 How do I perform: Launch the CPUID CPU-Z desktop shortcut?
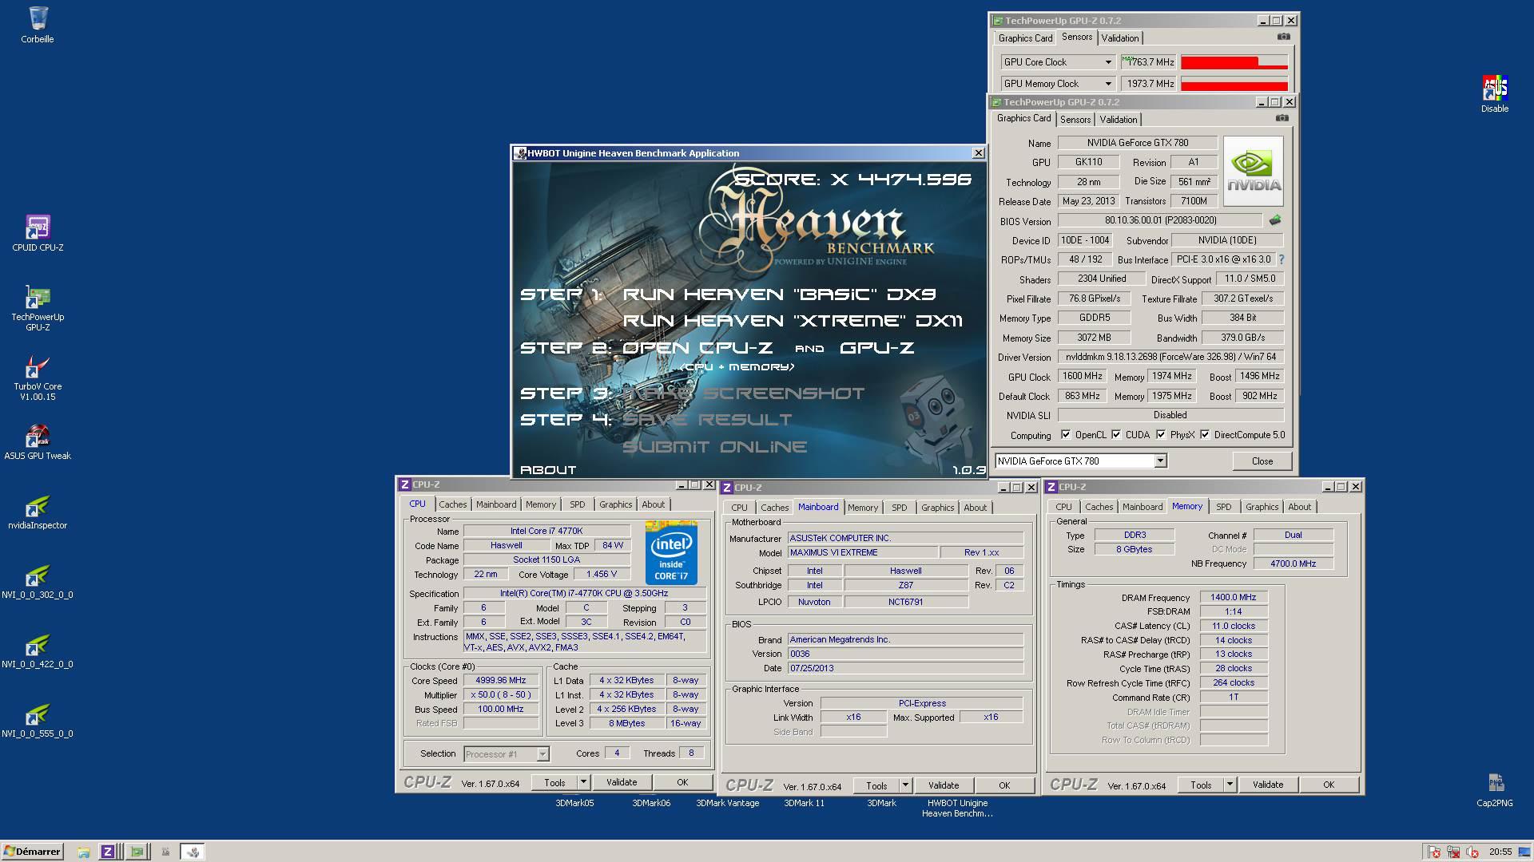click(x=38, y=233)
